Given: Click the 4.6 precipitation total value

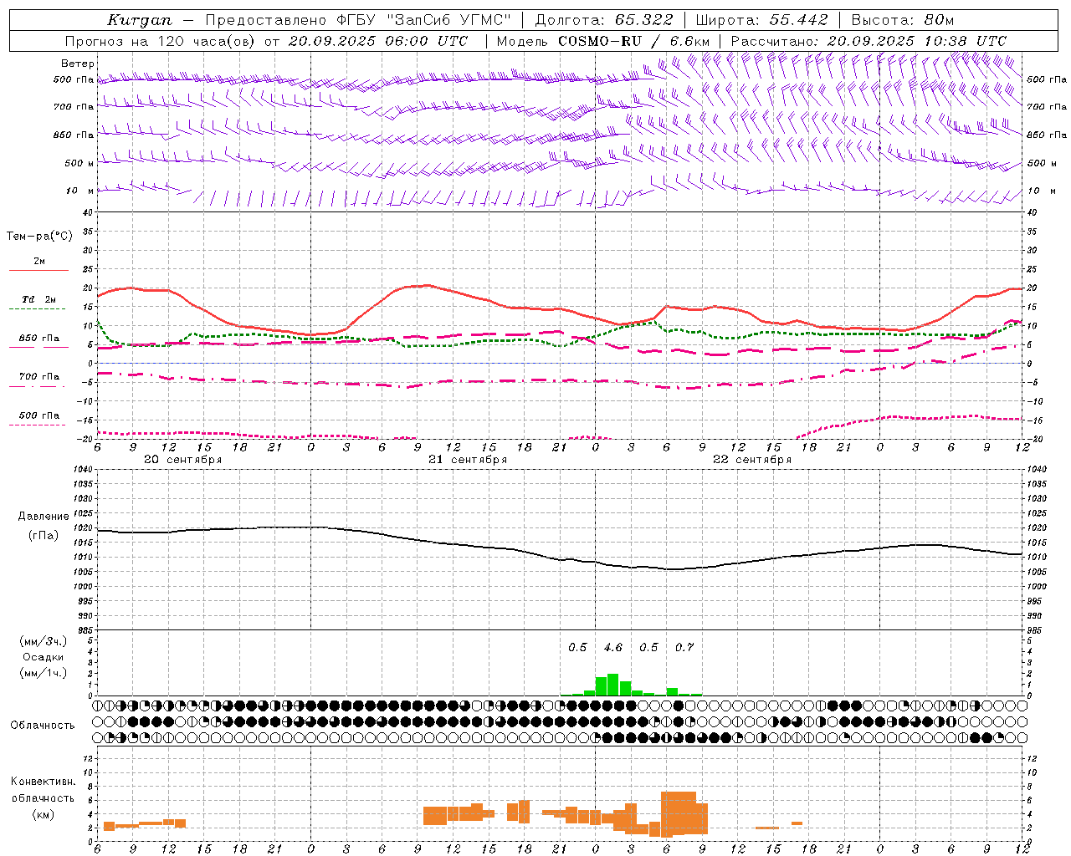Looking at the screenshot, I should pyautogui.click(x=612, y=647).
